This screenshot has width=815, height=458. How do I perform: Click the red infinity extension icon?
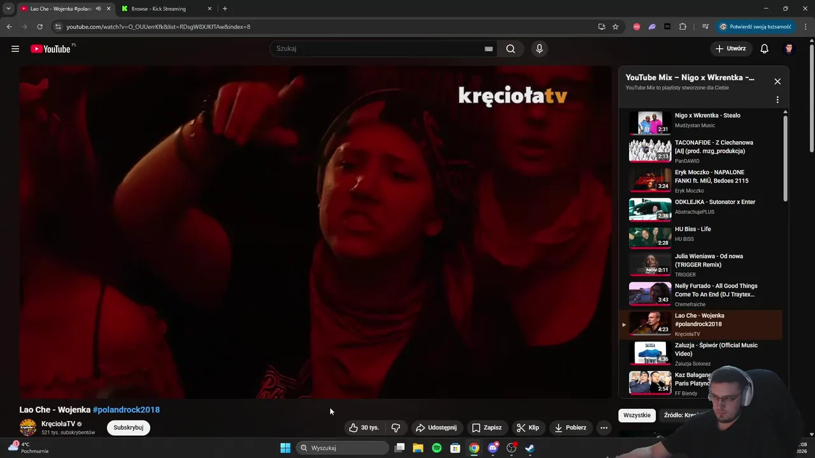click(636, 27)
